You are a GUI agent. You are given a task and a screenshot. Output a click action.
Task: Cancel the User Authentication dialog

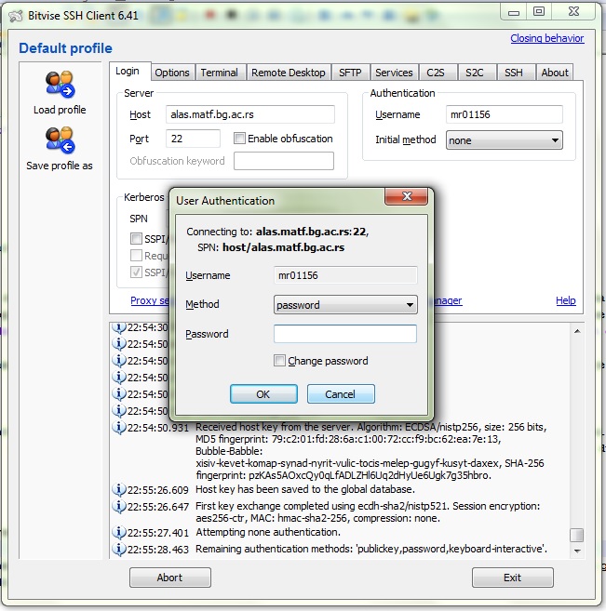pyautogui.click(x=341, y=394)
